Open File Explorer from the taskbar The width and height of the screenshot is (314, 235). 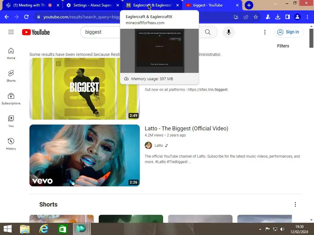tap(25, 229)
